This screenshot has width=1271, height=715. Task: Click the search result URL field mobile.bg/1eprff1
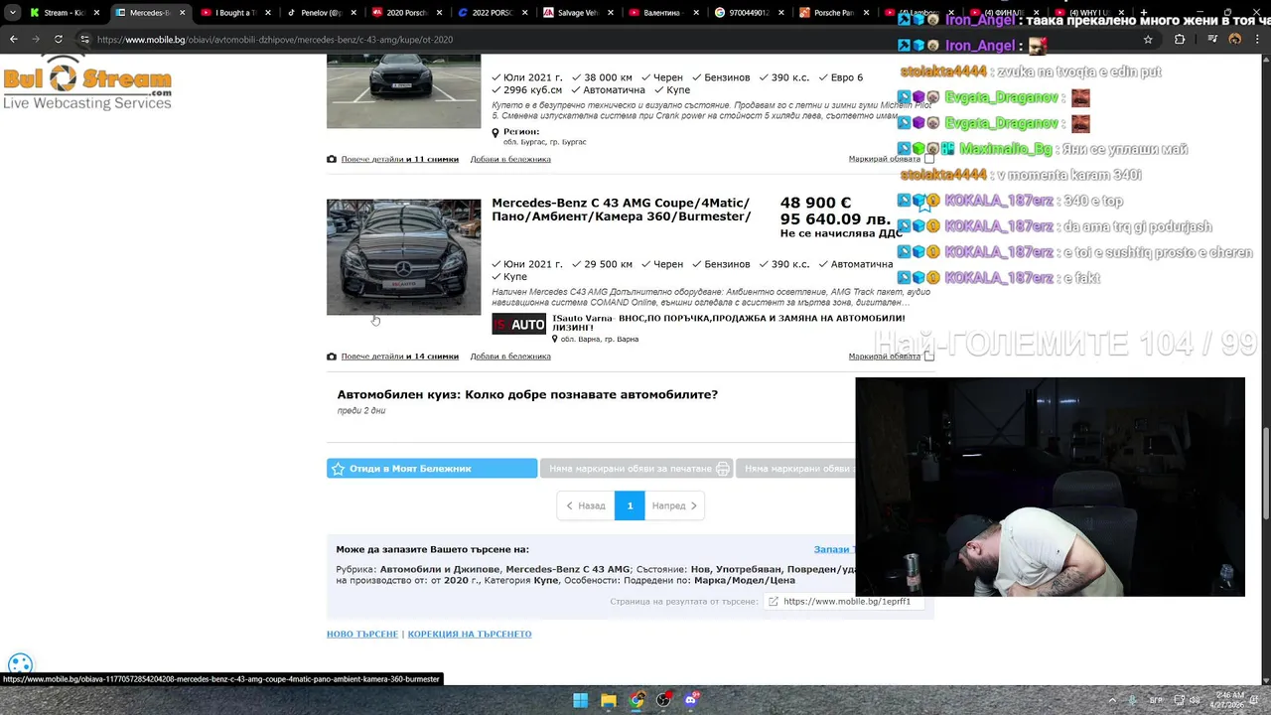(x=846, y=601)
